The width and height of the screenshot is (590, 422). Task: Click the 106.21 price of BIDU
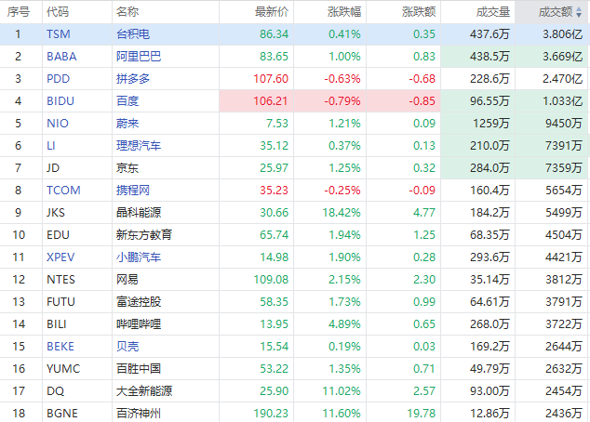(271, 100)
